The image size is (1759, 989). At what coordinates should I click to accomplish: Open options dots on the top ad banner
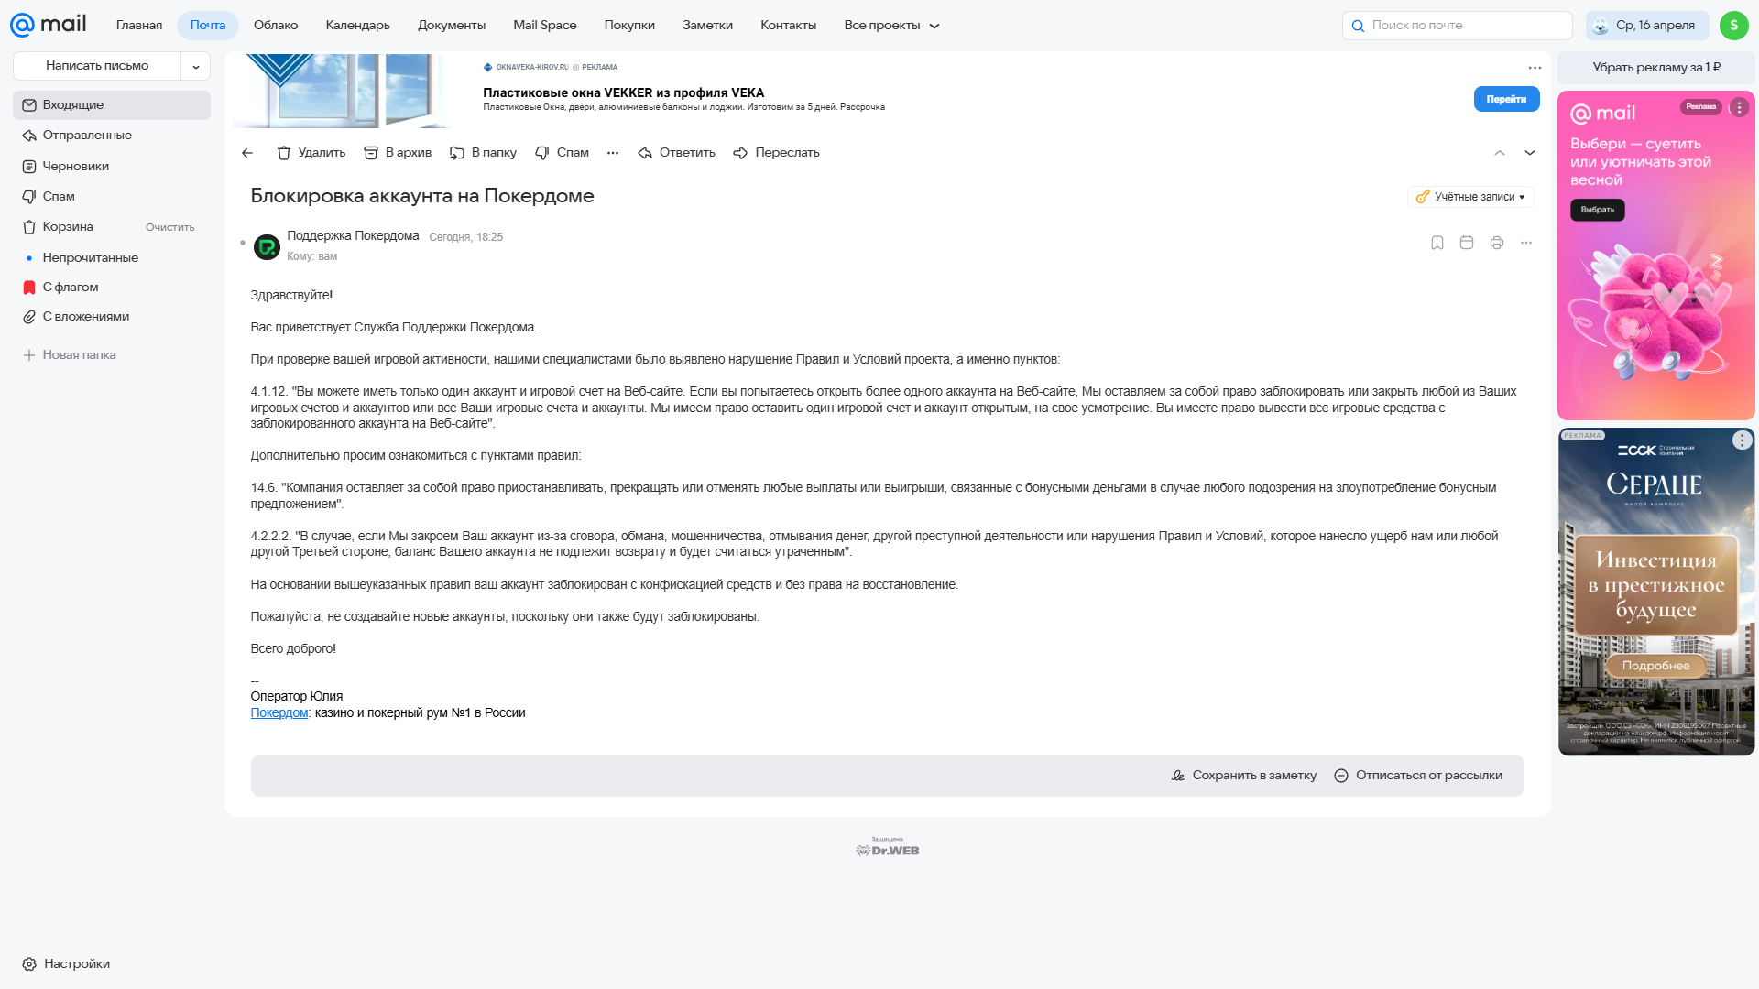point(1535,68)
